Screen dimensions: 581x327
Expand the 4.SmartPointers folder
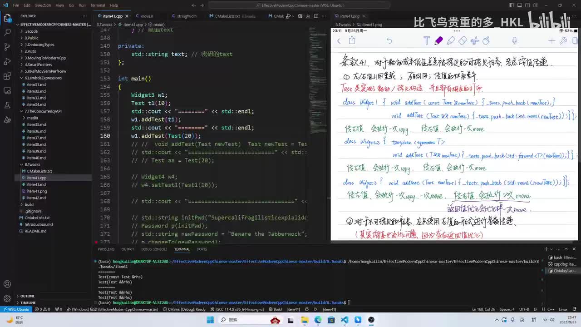[x=38, y=64]
